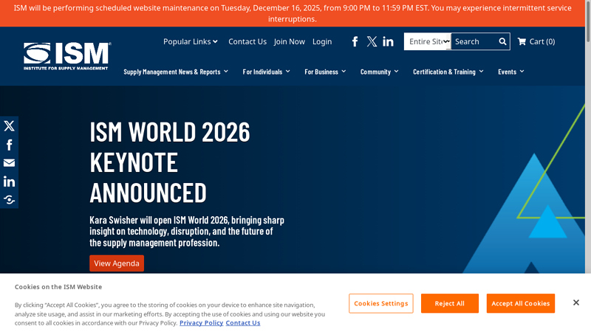Image resolution: width=591 pixels, height=332 pixels.
Task: Expand the Community menu
Action: [379, 72]
